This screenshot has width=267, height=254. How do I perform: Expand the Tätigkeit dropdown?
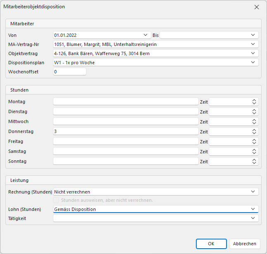coord(253,218)
